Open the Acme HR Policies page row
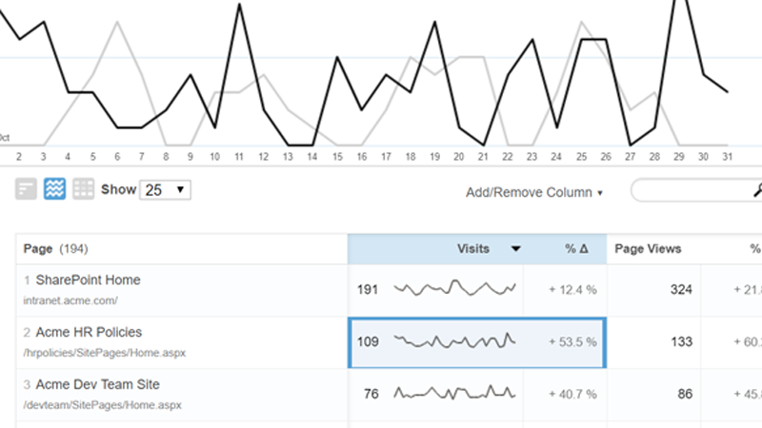Screen dimensions: 762x428 tap(89, 332)
